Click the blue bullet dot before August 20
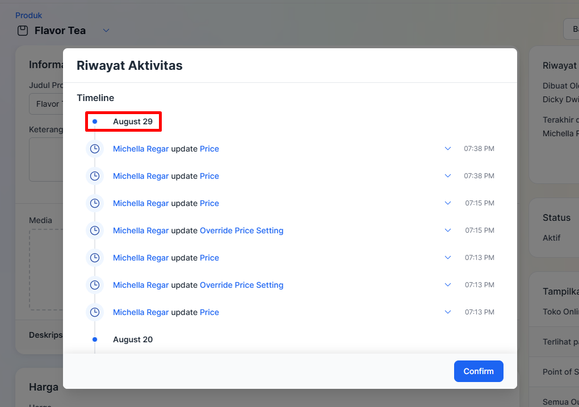Image resolution: width=579 pixels, height=407 pixels. [95, 339]
